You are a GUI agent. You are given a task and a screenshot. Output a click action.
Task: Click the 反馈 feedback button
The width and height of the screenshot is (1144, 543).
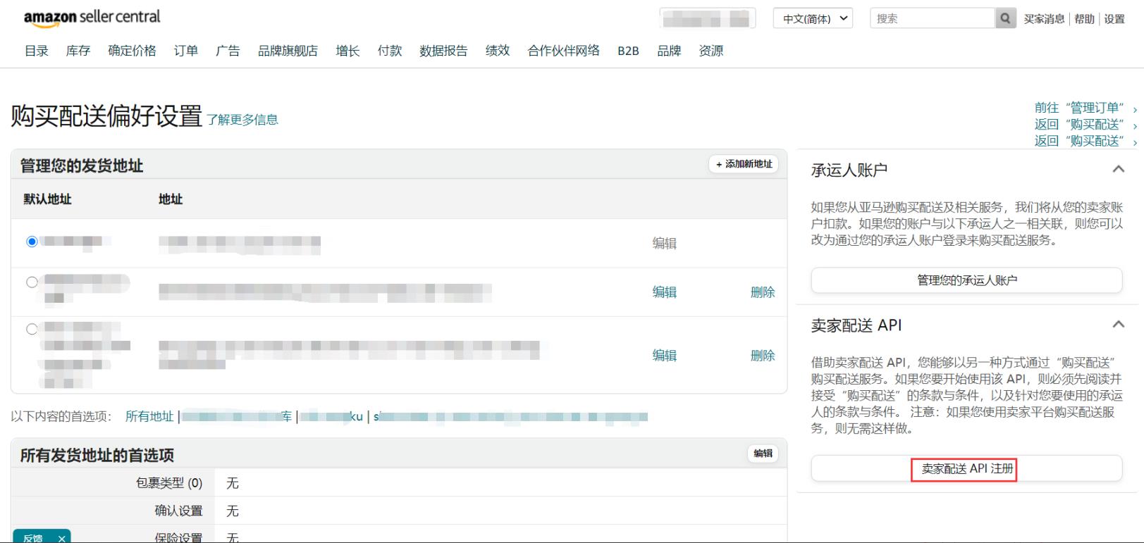click(33, 538)
